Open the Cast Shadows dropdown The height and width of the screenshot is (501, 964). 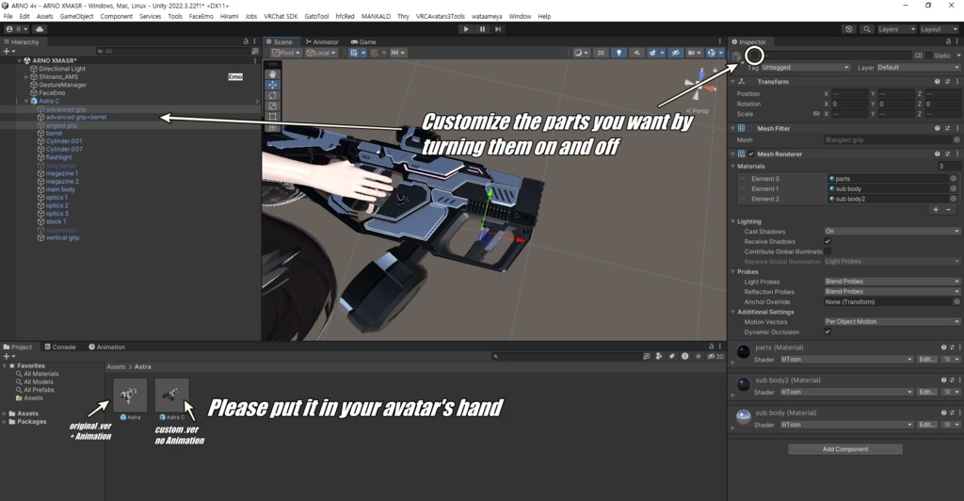click(x=892, y=232)
